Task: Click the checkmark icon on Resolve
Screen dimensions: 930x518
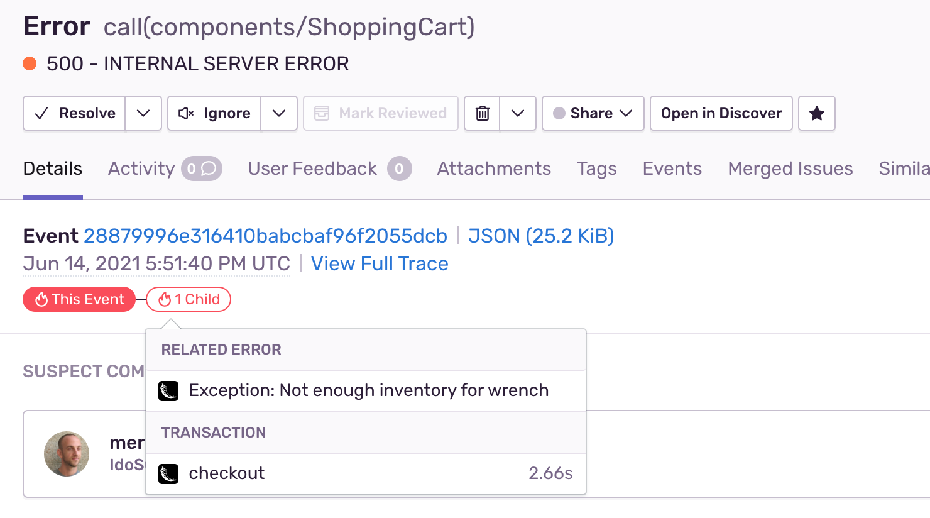Action: (x=41, y=113)
